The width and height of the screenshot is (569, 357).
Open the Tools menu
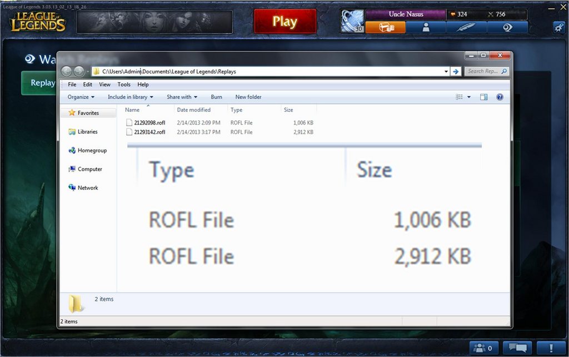tap(124, 85)
